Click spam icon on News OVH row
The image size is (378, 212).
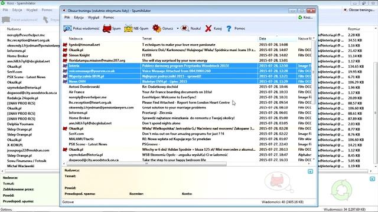(65, 81)
